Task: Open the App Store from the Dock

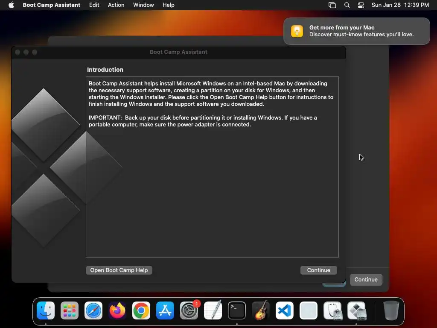Action: (165, 310)
